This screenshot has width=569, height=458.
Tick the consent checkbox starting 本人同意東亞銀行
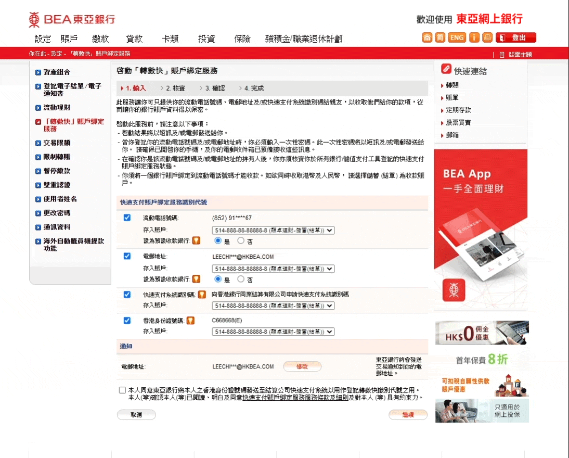pos(122,390)
